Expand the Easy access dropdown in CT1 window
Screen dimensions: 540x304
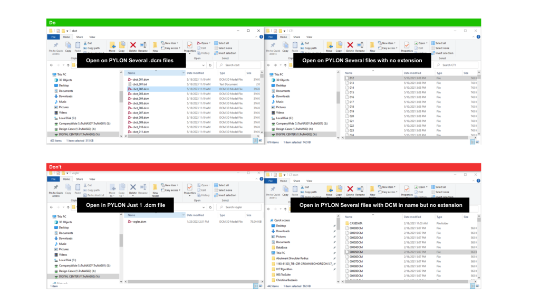coord(389,48)
